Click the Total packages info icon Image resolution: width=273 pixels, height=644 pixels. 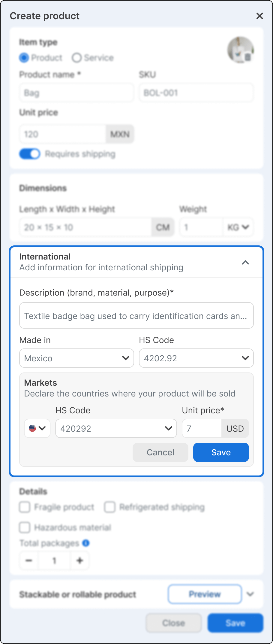tap(86, 543)
